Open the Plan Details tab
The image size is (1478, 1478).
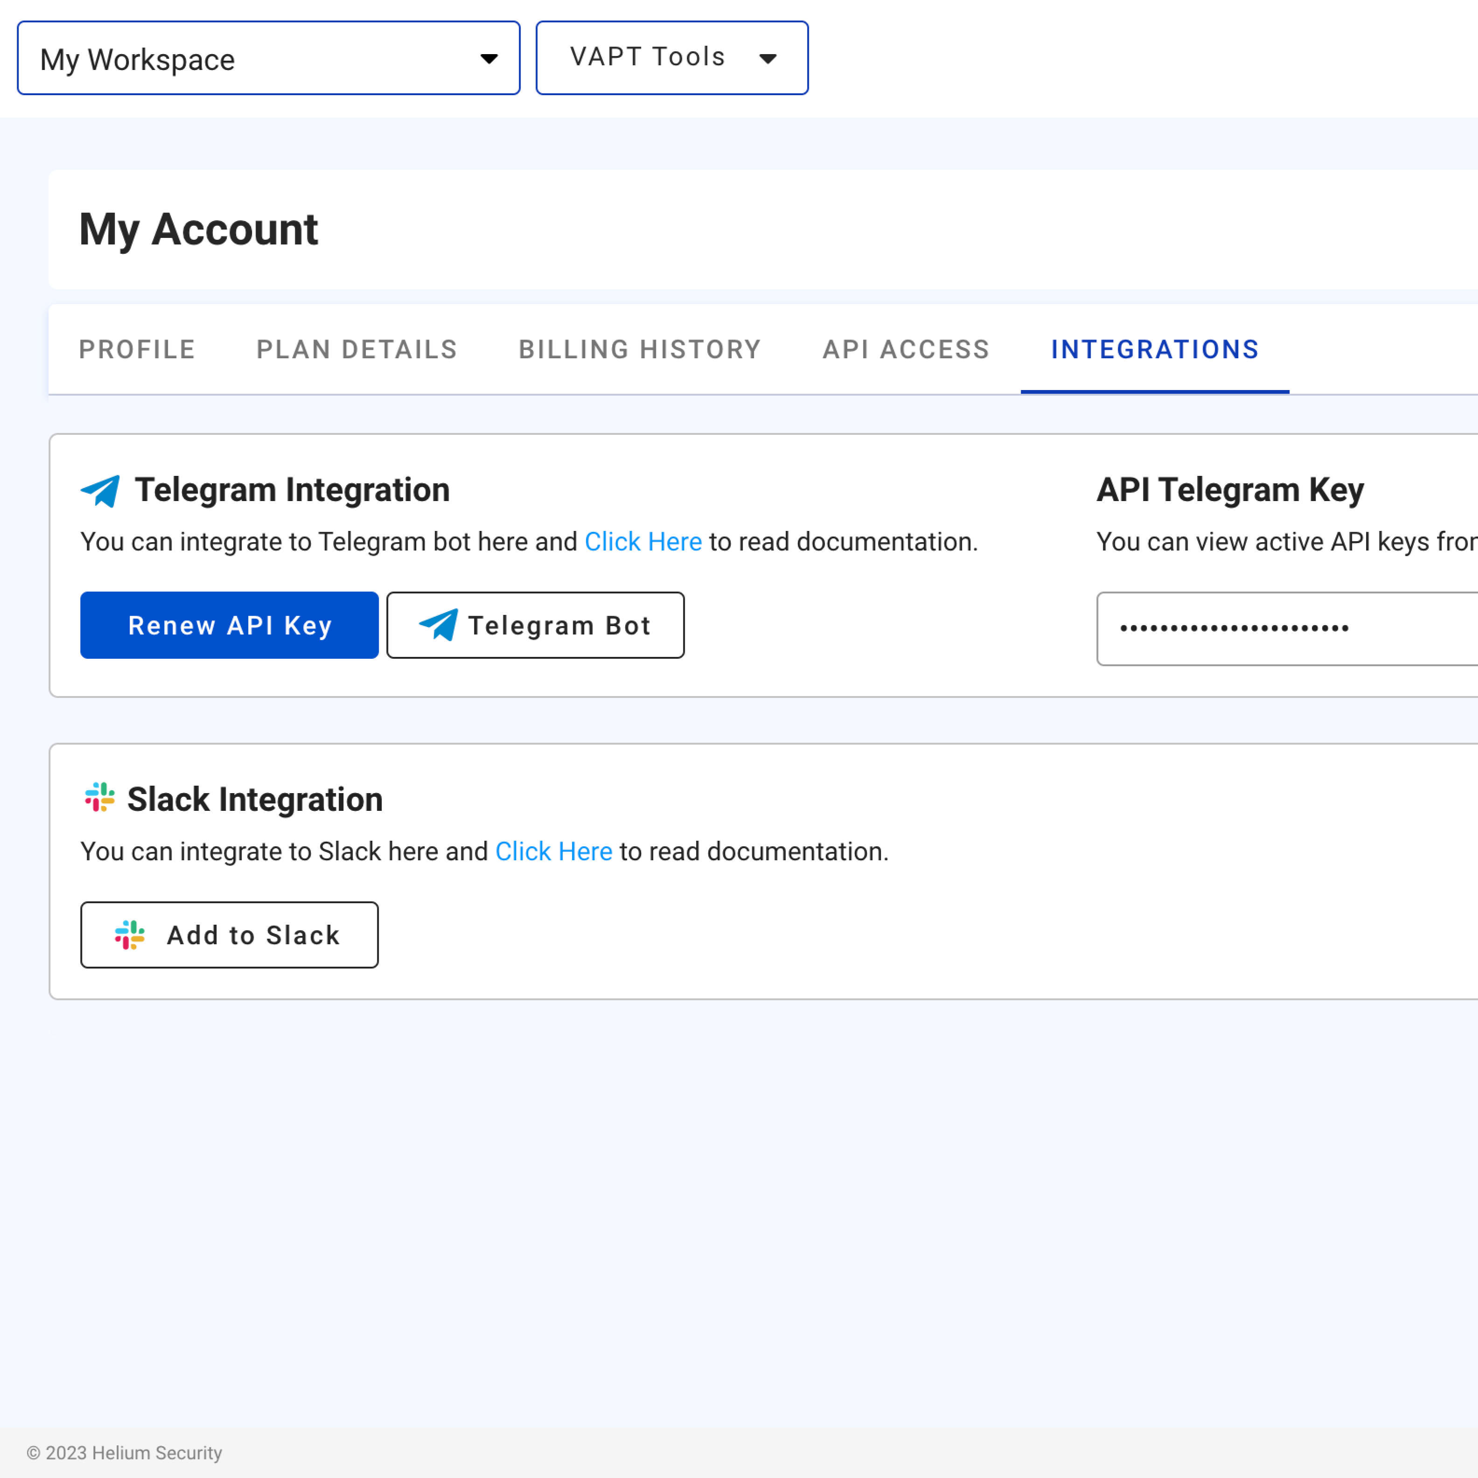pos(356,349)
